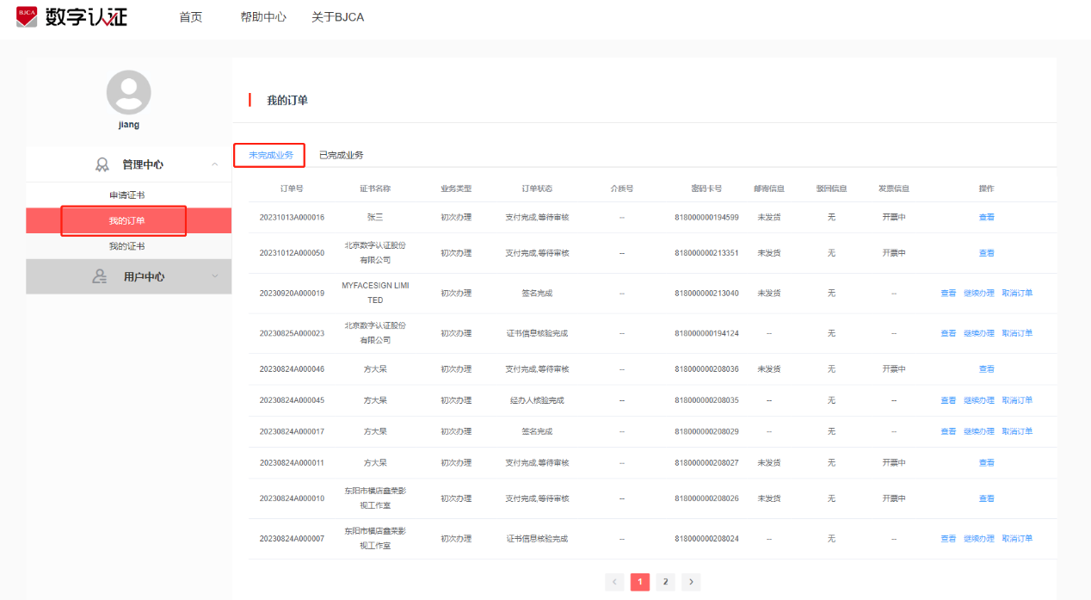
Task: Click 继续办理 for order 20230825A000023
Action: tap(979, 333)
